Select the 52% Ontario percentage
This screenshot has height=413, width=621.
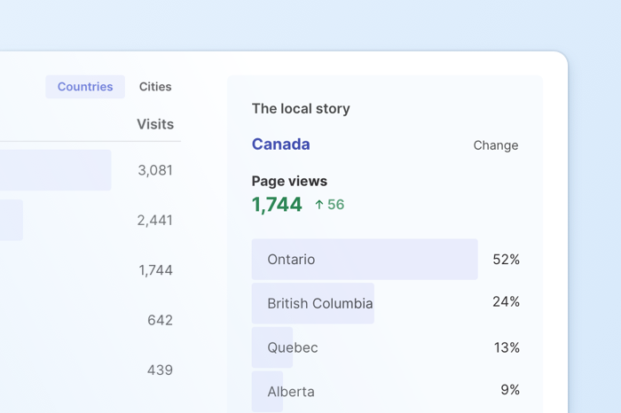pos(507,259)
